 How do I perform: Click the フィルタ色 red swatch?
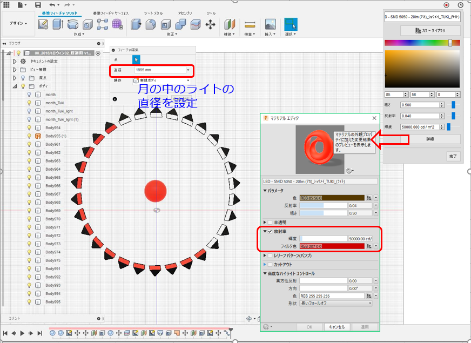(x=332, y=246)
